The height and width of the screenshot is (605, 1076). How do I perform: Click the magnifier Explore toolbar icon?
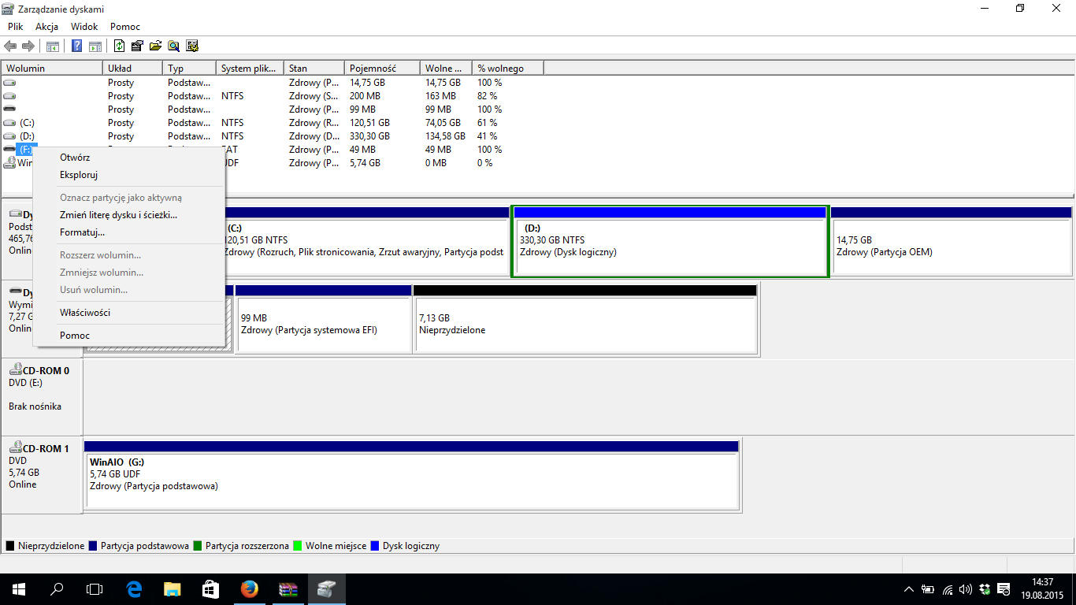tap(173, 46)
